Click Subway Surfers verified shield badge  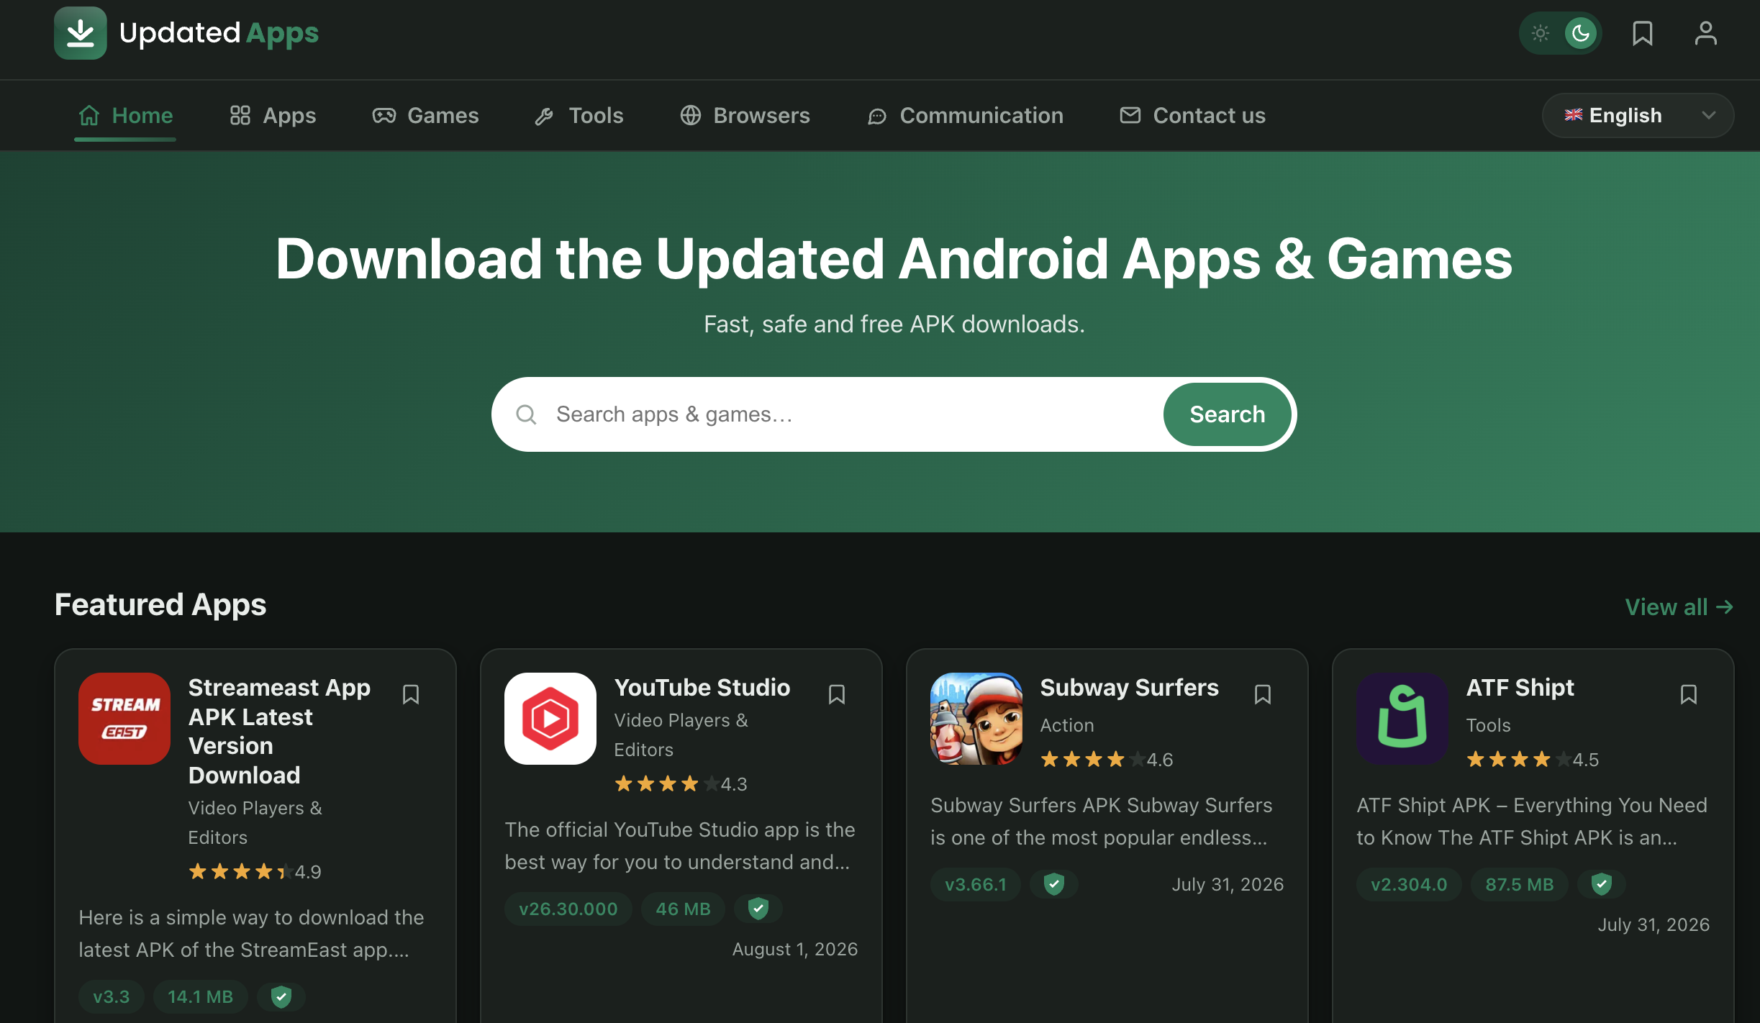pos(1054,884)
